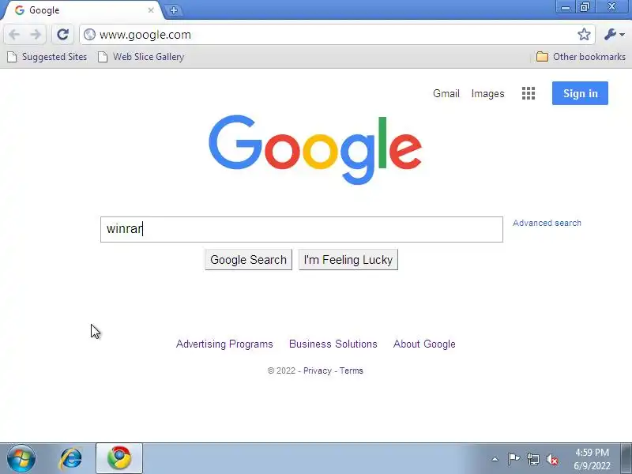The image size is (632, 474).
Task: Focus the www.google.com address bar
Action: (338, 35)
